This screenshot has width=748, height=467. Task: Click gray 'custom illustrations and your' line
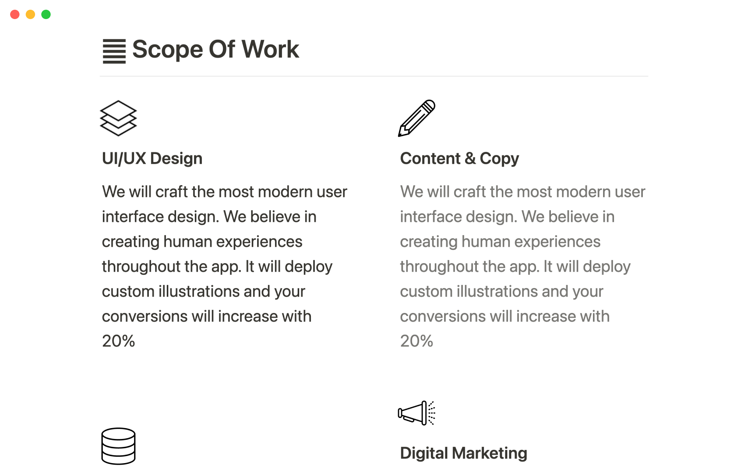[501, 291]
